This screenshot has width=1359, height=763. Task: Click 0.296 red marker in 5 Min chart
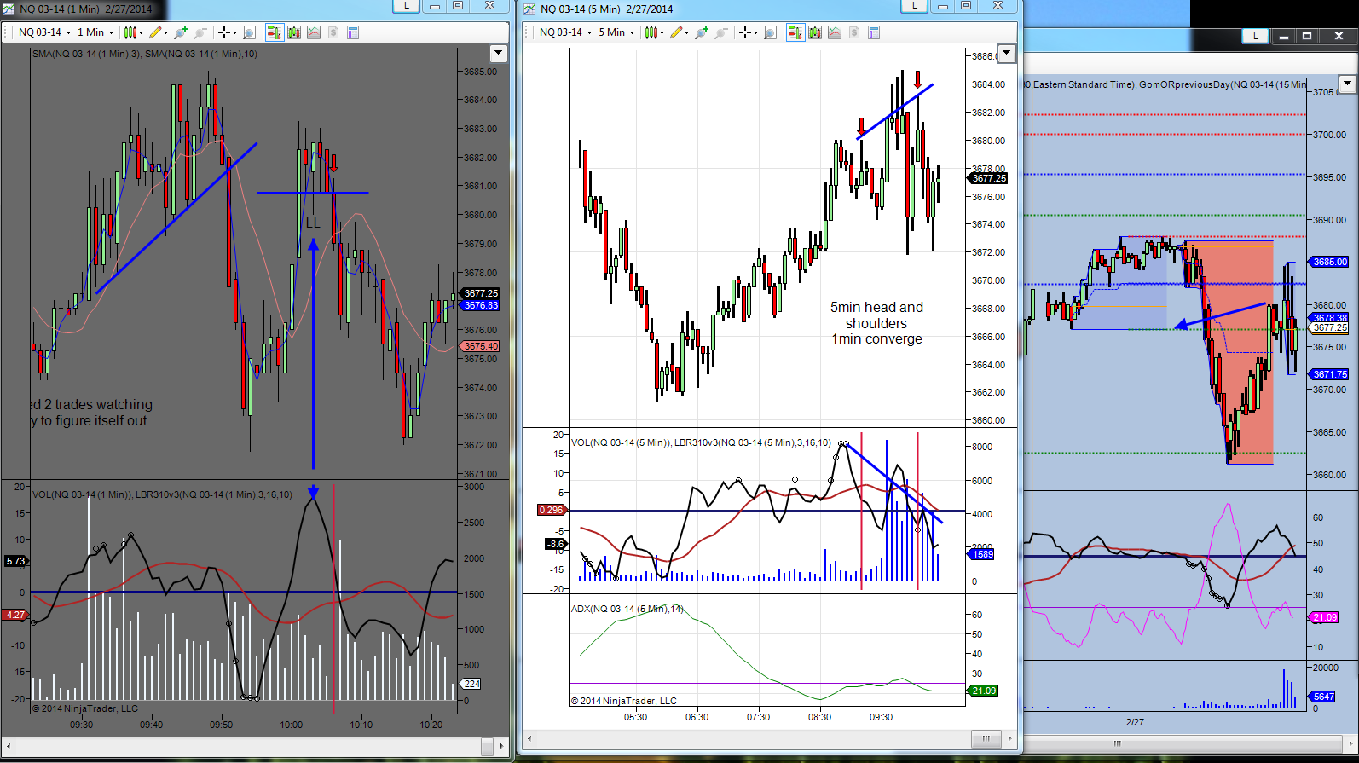point(551,510)
